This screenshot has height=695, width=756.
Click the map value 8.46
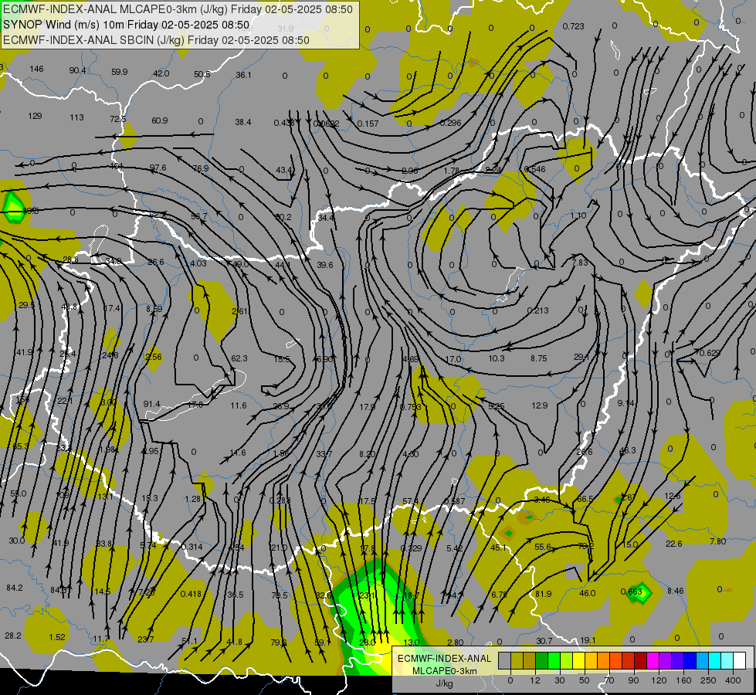(676, 591)
